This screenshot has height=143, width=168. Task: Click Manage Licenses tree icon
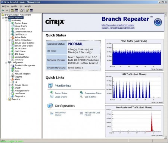click(13, 90)
